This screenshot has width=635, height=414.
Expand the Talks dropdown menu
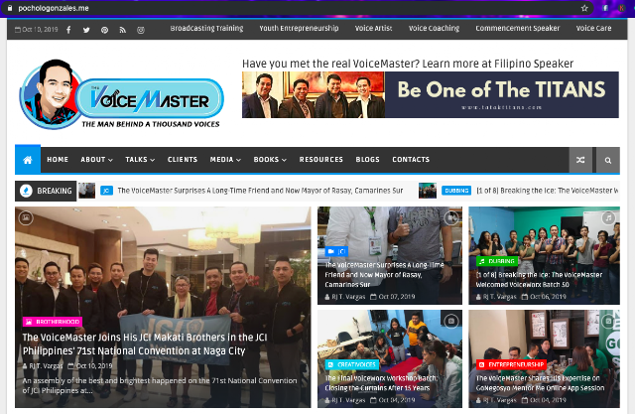(x=140, y=160)
